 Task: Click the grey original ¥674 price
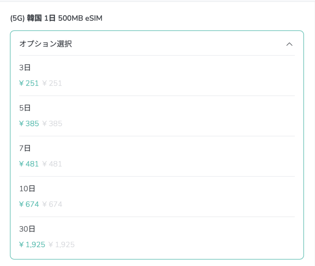tap(52, 204)
